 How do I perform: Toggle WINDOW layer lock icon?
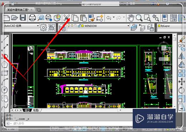(x=79, y=26)
